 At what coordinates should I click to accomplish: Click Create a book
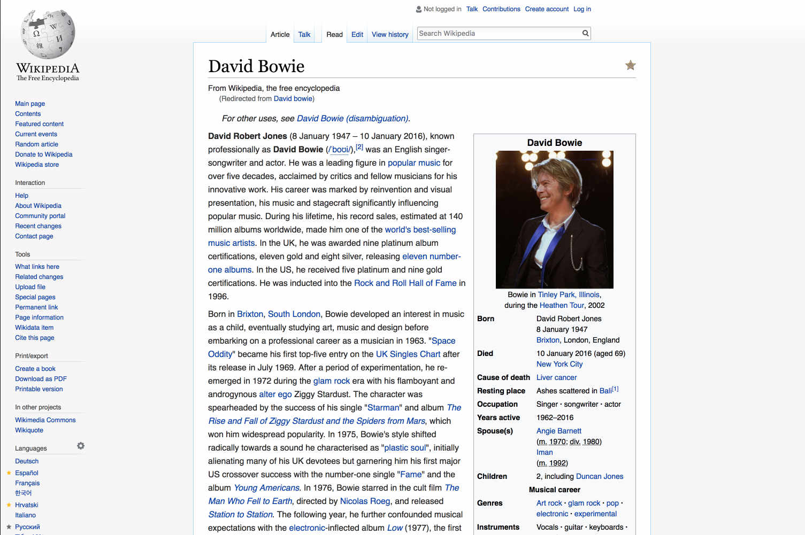click(35, 369)
